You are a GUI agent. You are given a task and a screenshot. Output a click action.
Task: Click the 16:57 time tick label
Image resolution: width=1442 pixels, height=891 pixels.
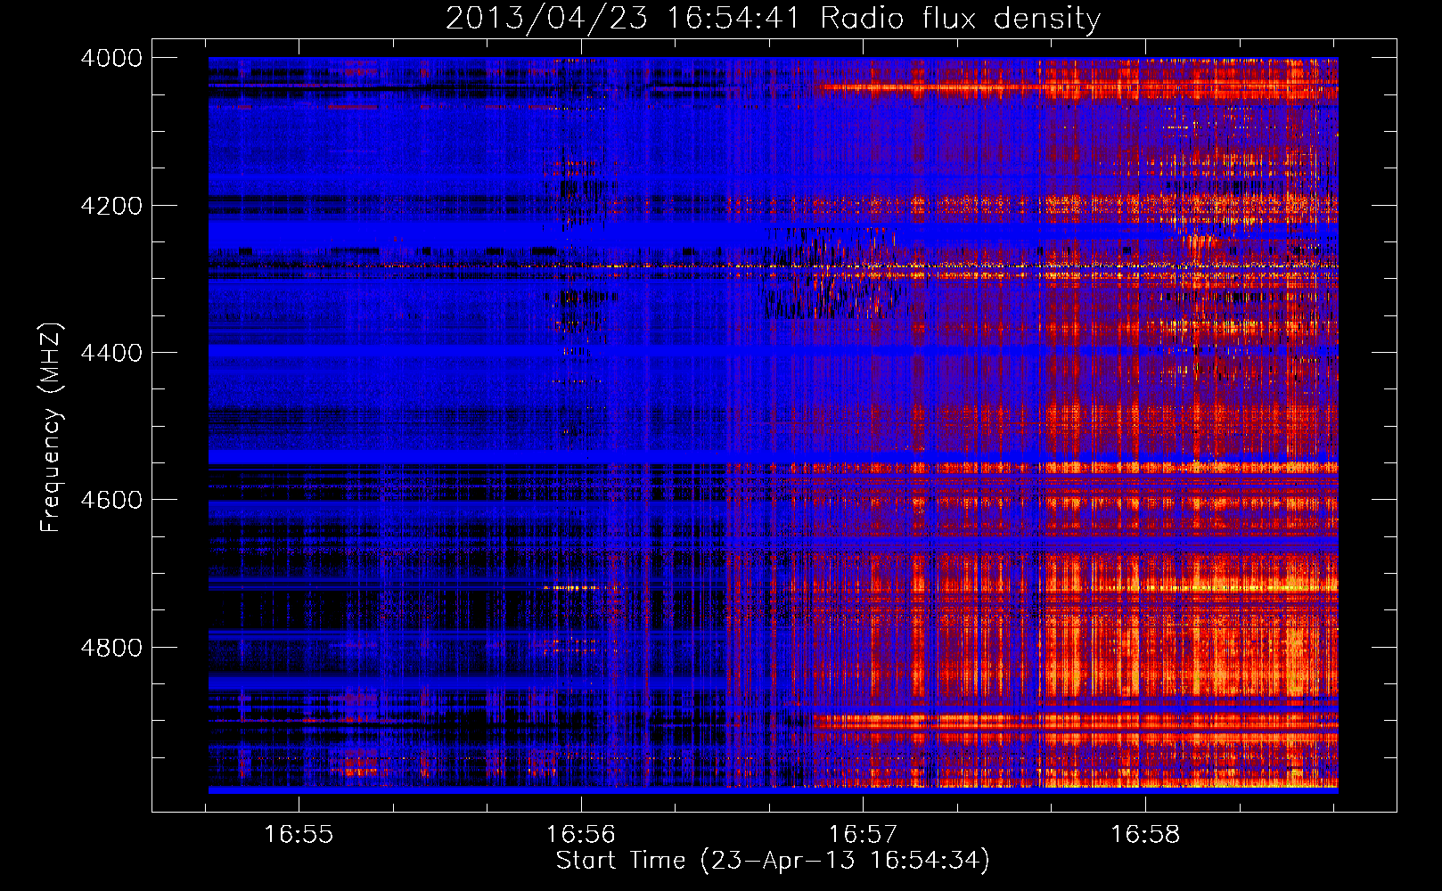[x=863, y=835]
